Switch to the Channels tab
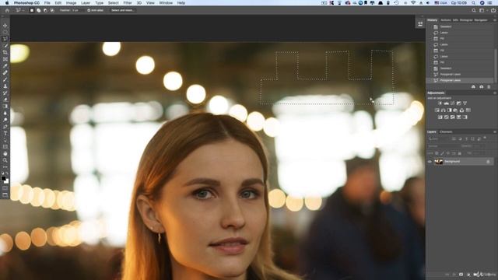 point(446,131)
